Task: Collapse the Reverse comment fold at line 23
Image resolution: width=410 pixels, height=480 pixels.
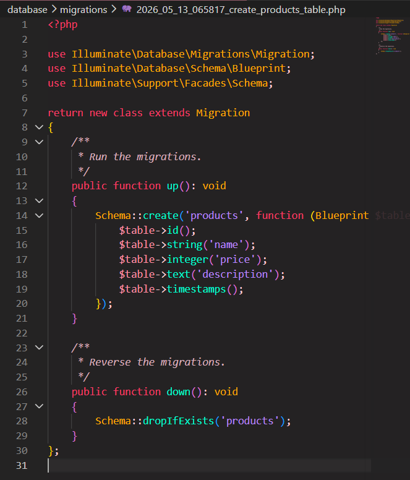Action: pos(39,348)
